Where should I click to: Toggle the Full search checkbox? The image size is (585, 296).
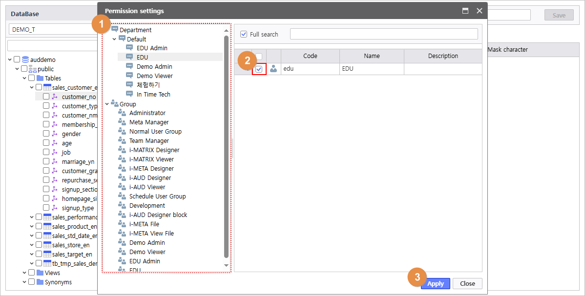point(244,34)
